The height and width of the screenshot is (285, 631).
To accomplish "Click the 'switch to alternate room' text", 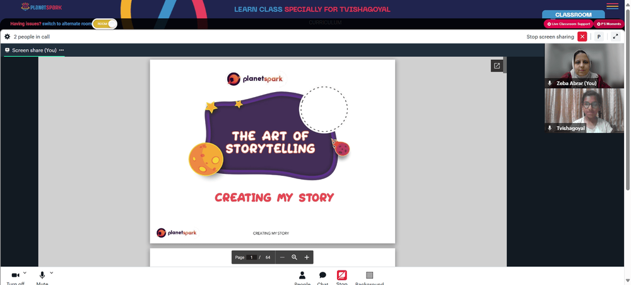I will [68, 24].
